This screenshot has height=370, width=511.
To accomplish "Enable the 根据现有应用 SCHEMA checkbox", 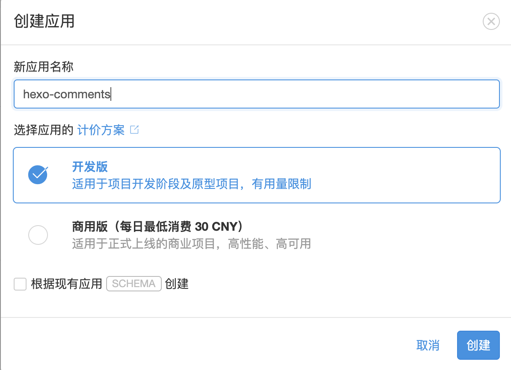I will click(20, 284).
